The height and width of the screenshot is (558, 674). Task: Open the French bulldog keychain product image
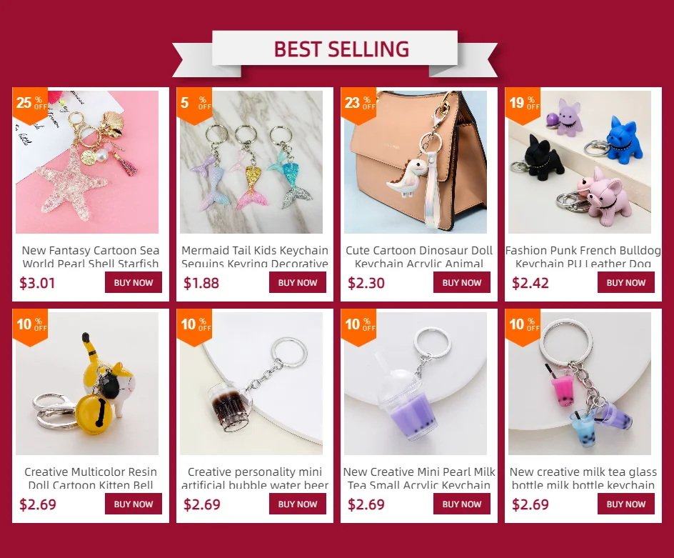coord(580,162)
